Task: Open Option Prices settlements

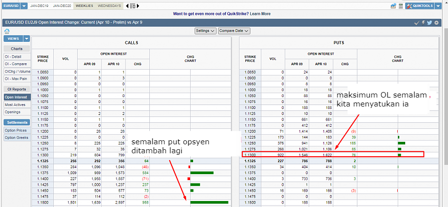Action: 17,130
